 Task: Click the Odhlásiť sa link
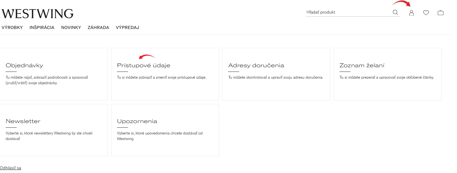11,168
